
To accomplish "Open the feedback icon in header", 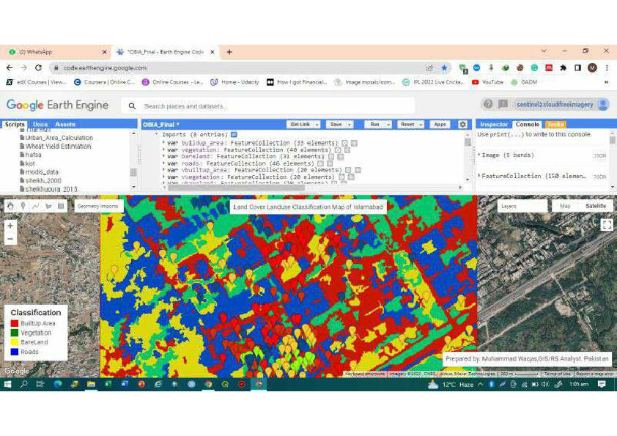I will click(503, 104).
